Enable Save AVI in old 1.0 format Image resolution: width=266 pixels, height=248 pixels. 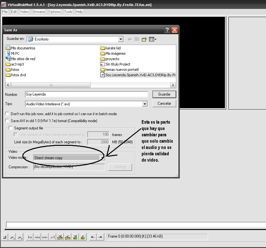pyautogui.click(x=7, y=121)
